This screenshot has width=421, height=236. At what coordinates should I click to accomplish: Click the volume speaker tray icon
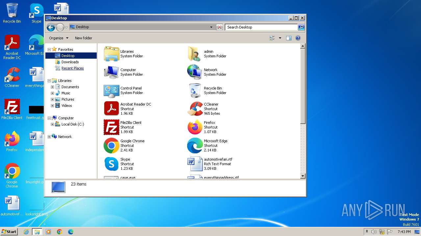[374, 232]
